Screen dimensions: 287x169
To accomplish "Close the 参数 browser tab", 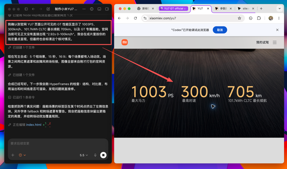I will [x=231, y=9].
